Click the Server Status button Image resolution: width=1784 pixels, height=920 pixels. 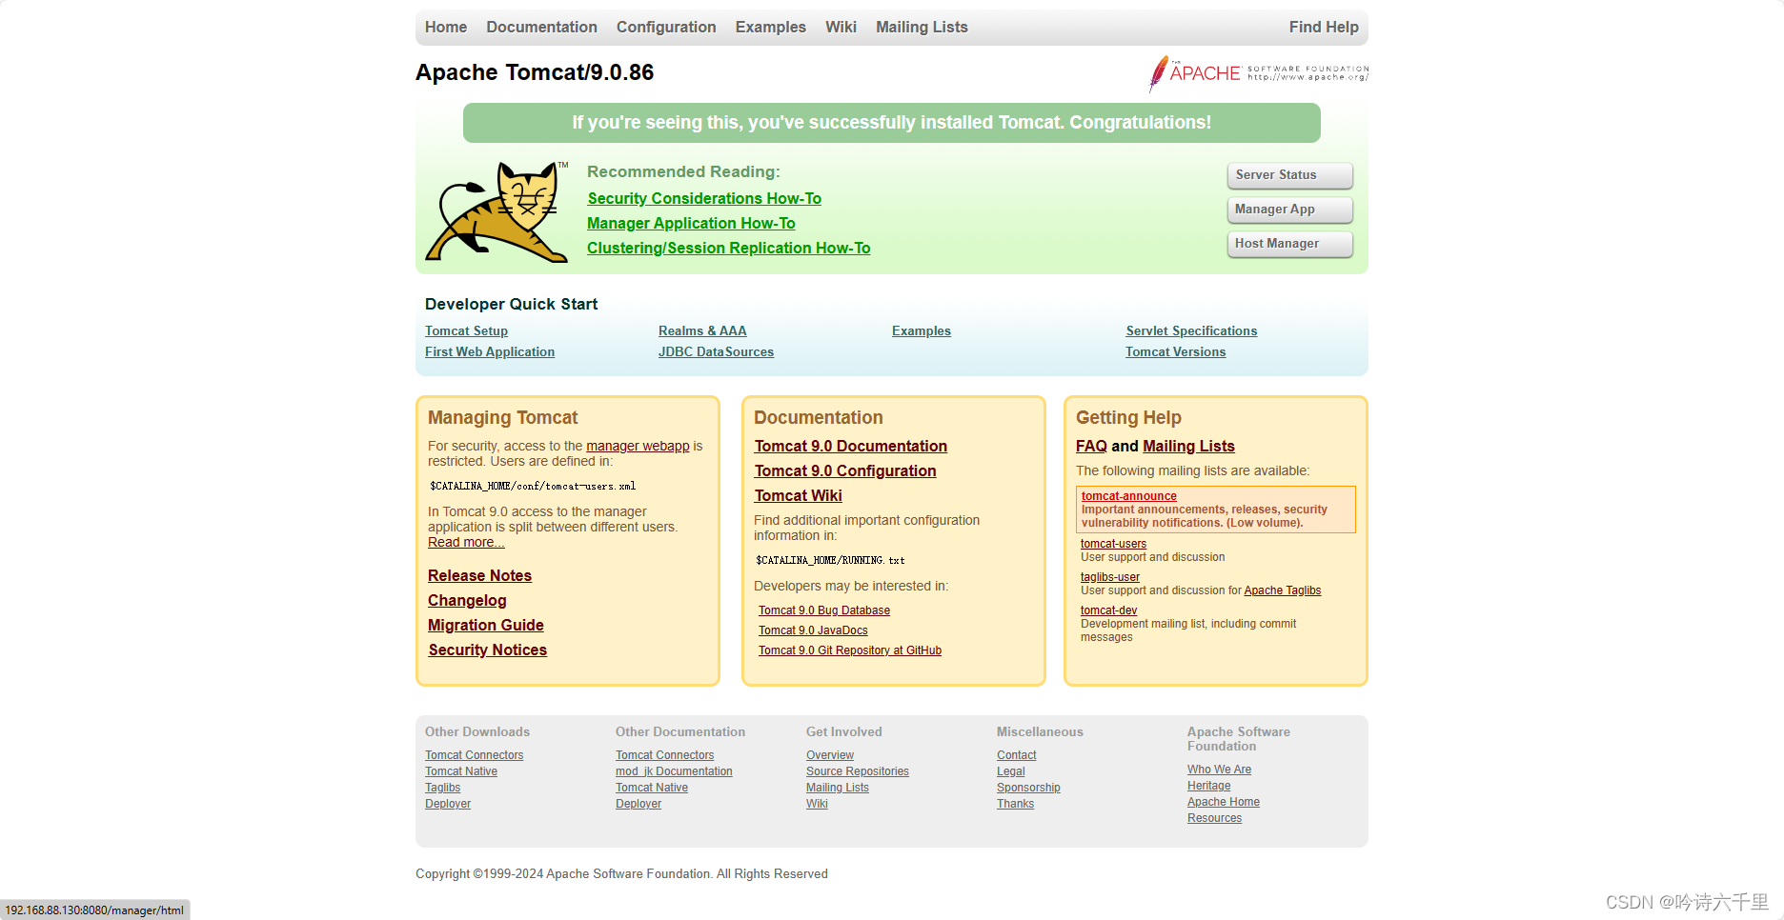(x=1289, y=175)
